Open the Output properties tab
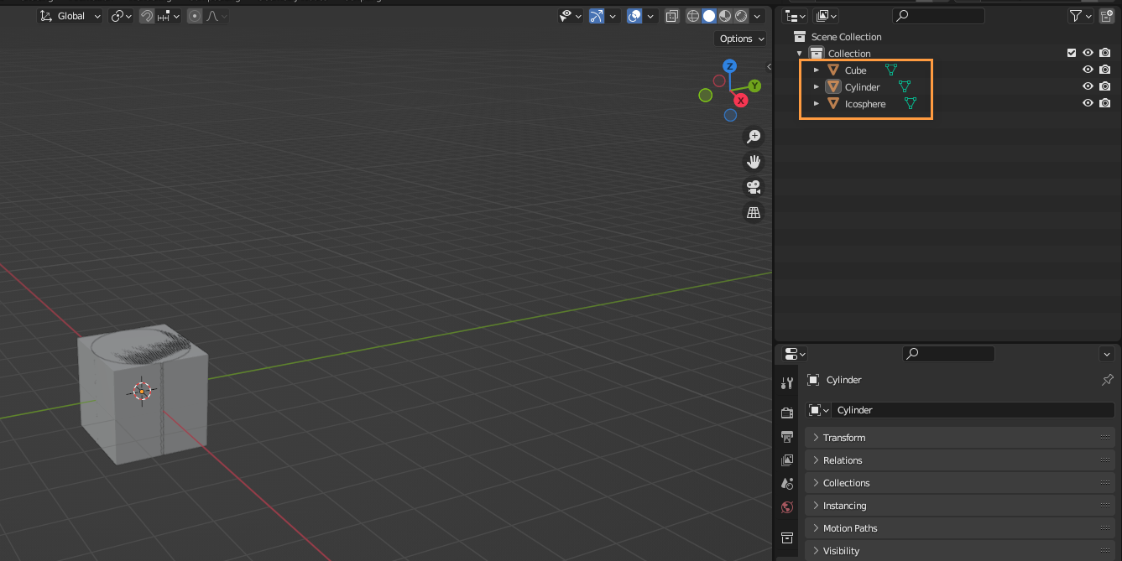Screen dimensions: 1122x561 (x=787, y=437)
